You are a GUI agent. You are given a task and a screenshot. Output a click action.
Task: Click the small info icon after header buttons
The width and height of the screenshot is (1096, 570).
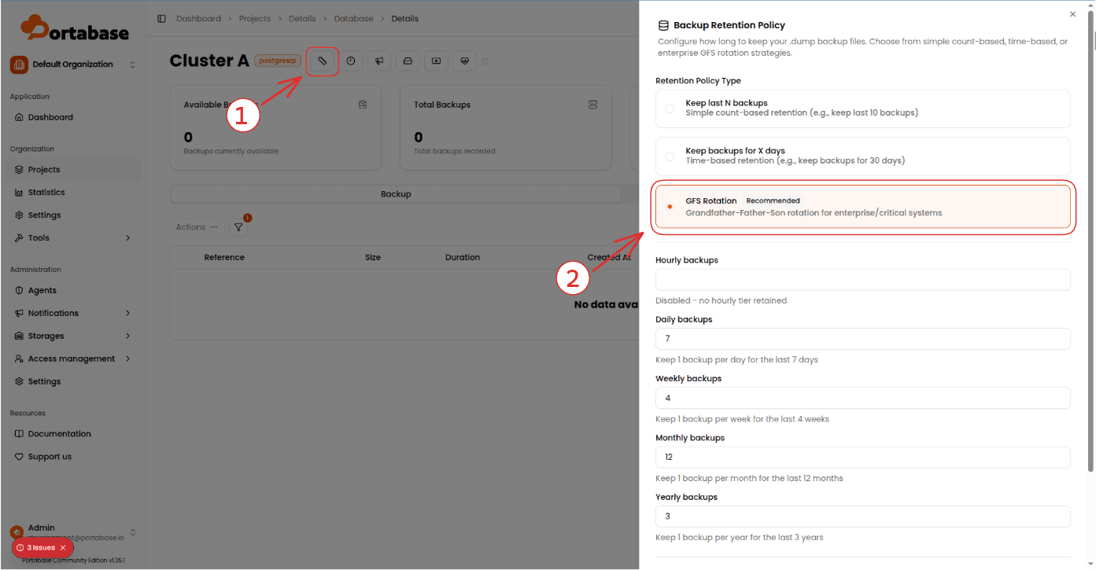tap(485, 61)
